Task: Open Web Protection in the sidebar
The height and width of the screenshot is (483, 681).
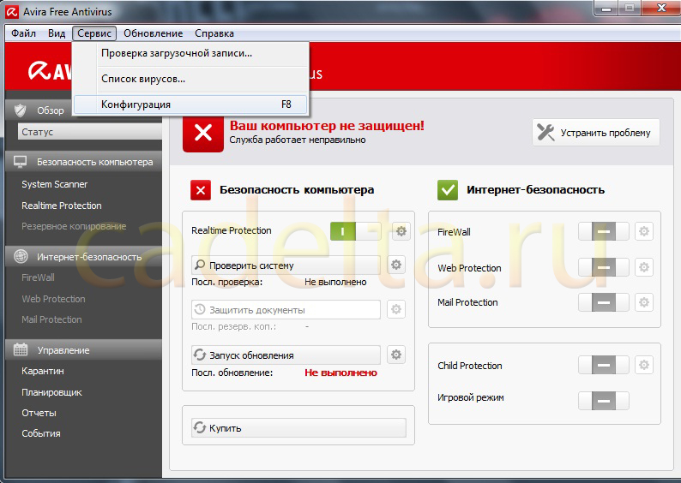Action: click(53, 299)
